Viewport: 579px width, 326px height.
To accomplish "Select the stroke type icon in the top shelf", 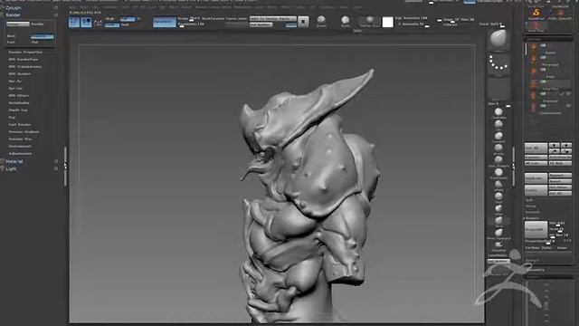I will [x=321, y=21].
